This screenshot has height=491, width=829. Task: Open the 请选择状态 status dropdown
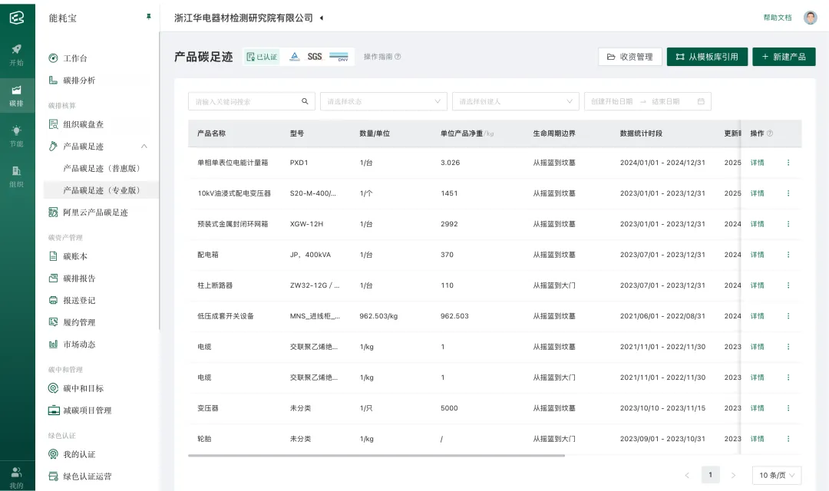[x=384, y=101]
